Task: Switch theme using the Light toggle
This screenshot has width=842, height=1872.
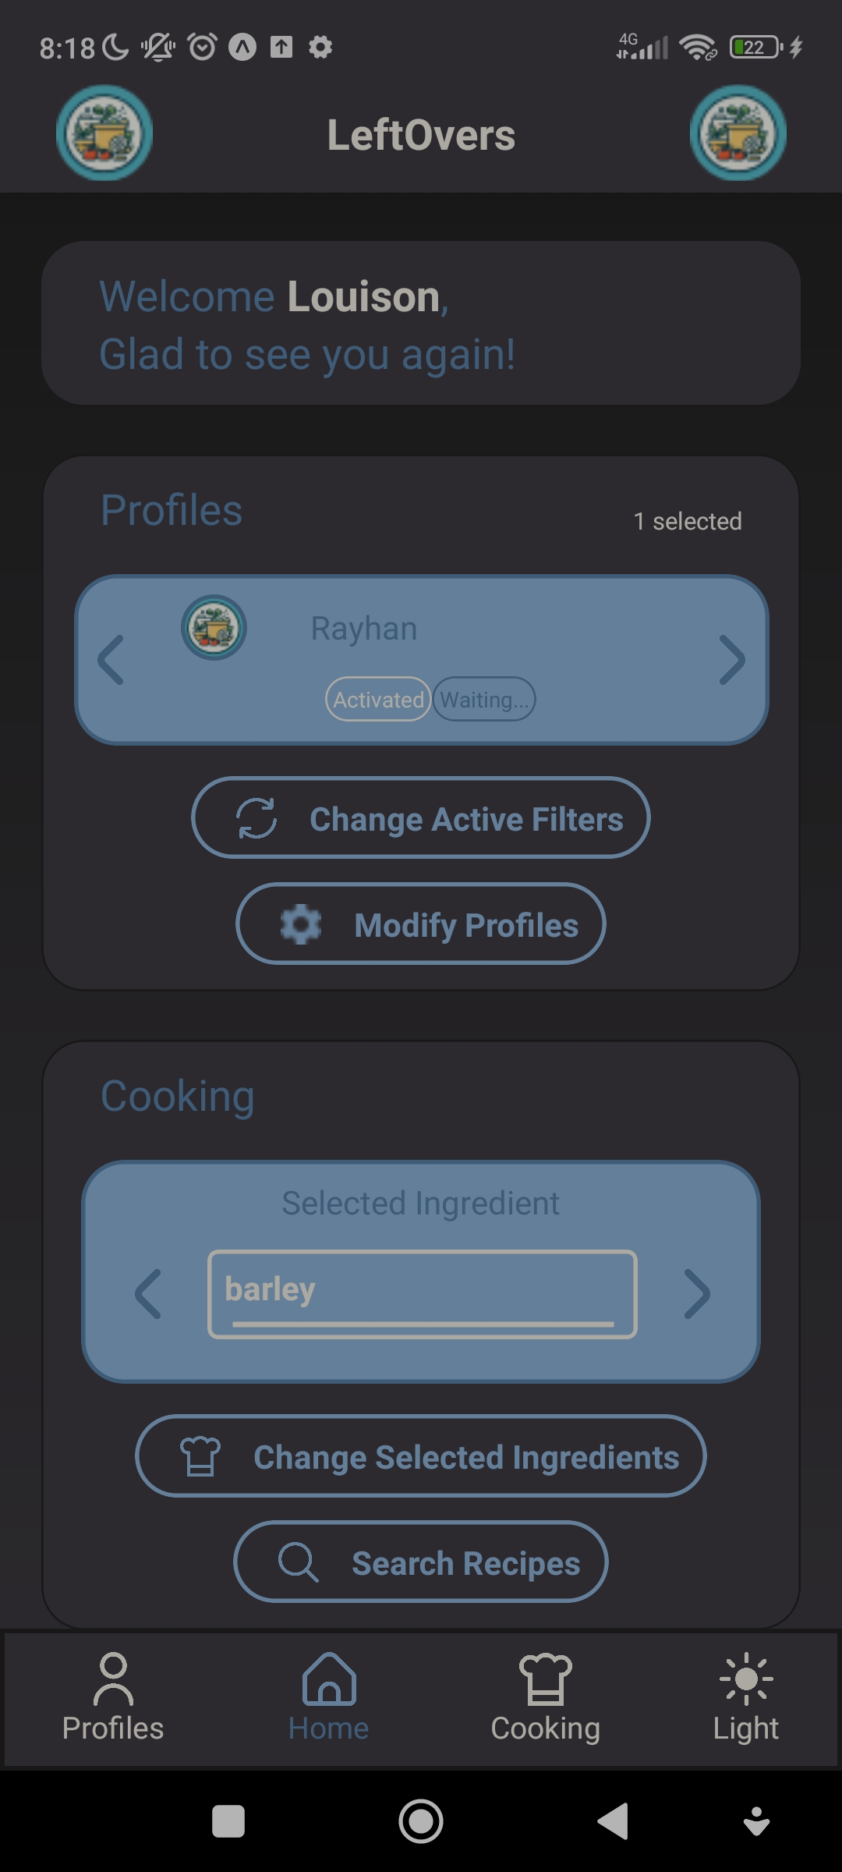Action: [x=746, y=1698]
